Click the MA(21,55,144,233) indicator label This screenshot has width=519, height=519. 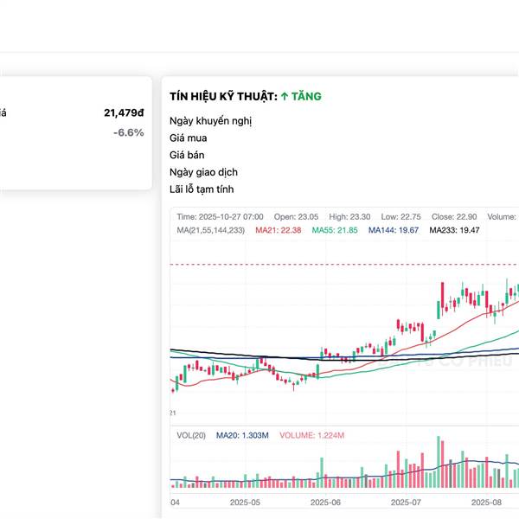point(210,230)
